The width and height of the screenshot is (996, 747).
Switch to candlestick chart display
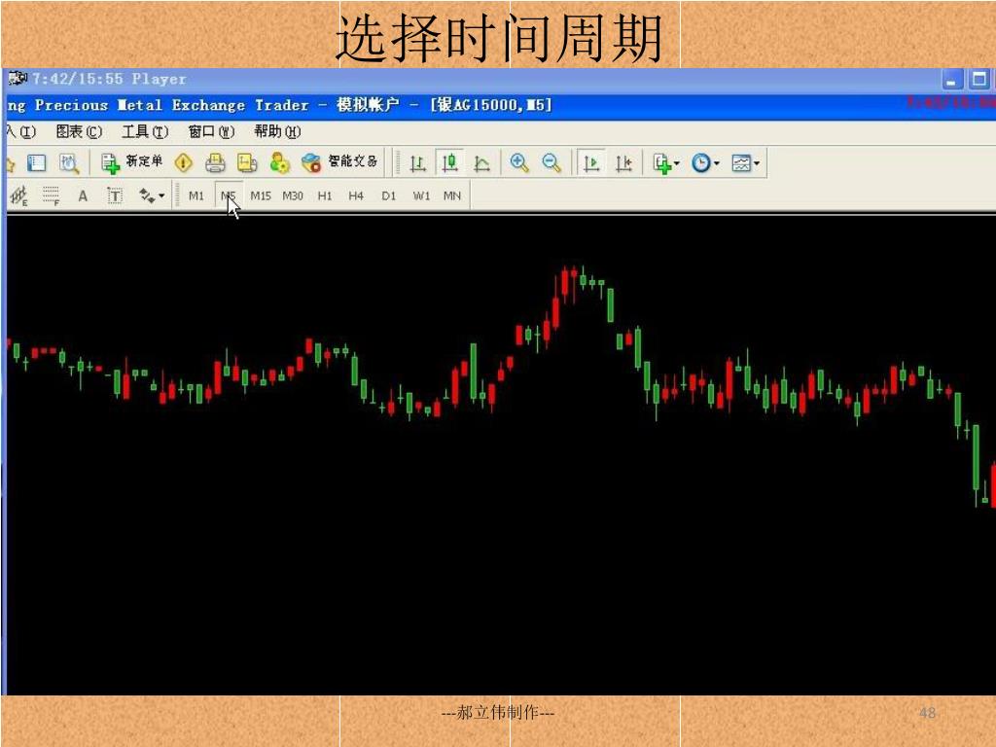(449, 163)
